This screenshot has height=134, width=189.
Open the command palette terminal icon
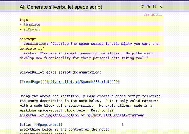click(161, 7)
